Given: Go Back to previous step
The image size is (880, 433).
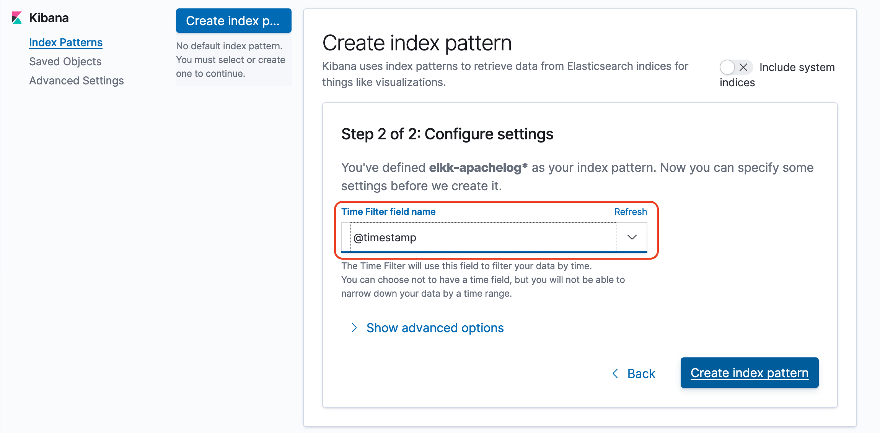Looking at the screenshot, I should pos(641,373).
